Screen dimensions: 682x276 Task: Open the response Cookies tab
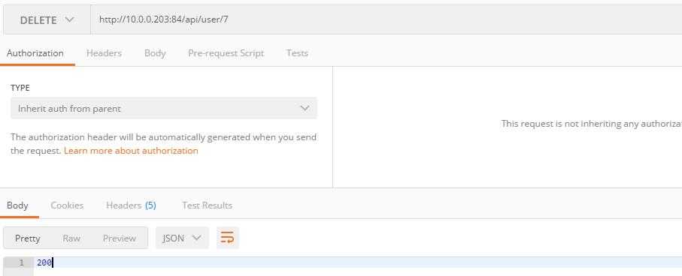(67, 205)
